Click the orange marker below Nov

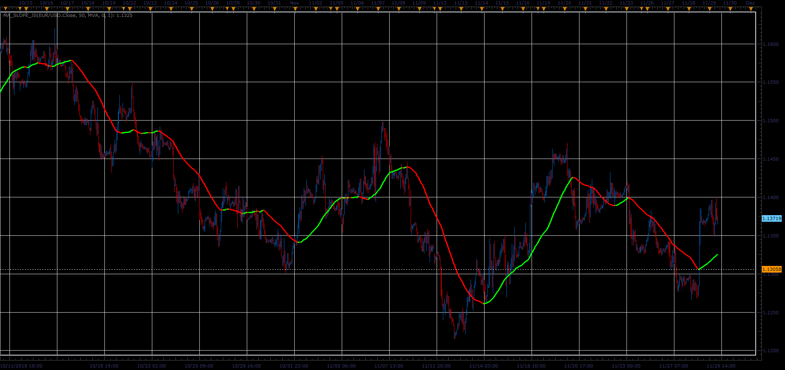click(x=295, y=9)
